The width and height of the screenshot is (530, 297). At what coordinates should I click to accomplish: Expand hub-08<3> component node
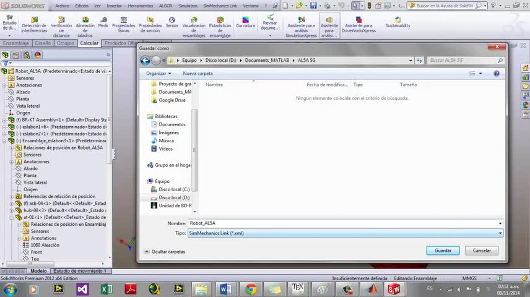coord(12,210)
